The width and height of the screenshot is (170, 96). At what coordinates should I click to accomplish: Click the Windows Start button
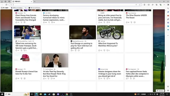click(x=2, y=94)
